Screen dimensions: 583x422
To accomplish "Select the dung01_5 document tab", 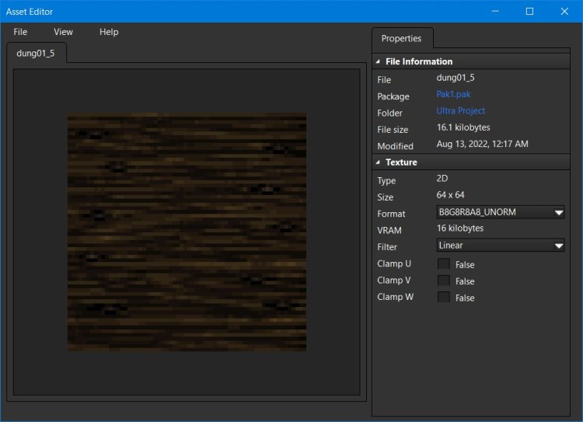I will point(36,53).
